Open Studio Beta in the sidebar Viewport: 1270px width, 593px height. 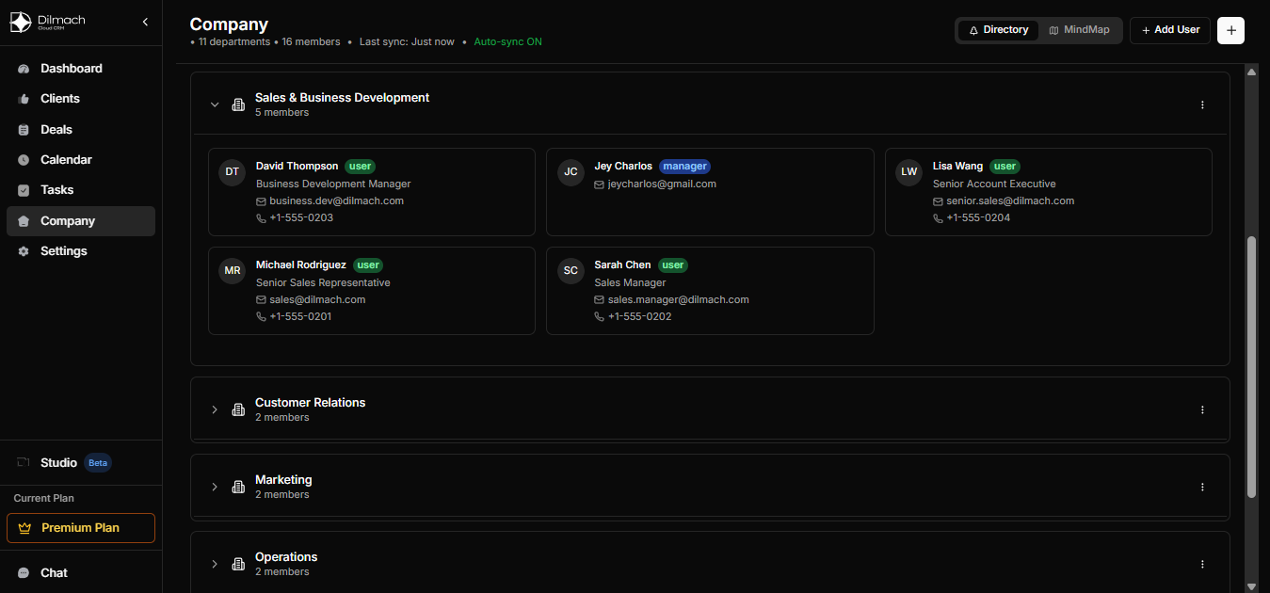[81, 463]
